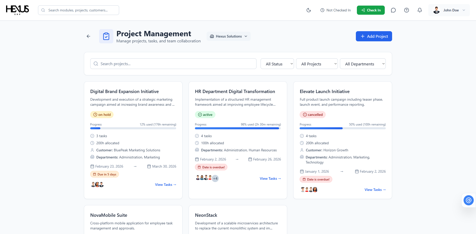Open the help question mark icon
This screenshot has height=234, width=476.
click(407, 10)
